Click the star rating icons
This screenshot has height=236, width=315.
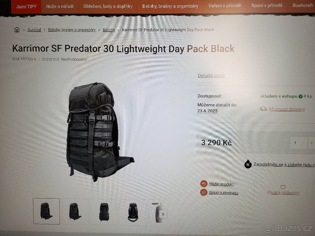pos(50,59)
